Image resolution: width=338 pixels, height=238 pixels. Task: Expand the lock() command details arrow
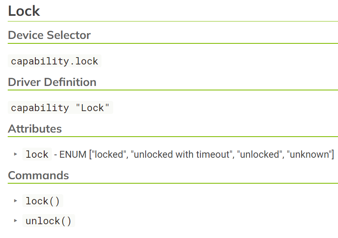pyautogui.click(x=15, y=201)
